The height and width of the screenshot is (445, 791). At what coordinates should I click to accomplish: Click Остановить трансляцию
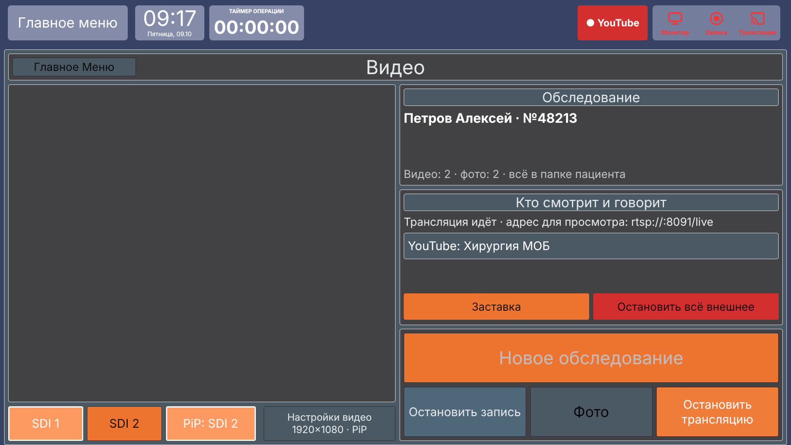(717, 412)
